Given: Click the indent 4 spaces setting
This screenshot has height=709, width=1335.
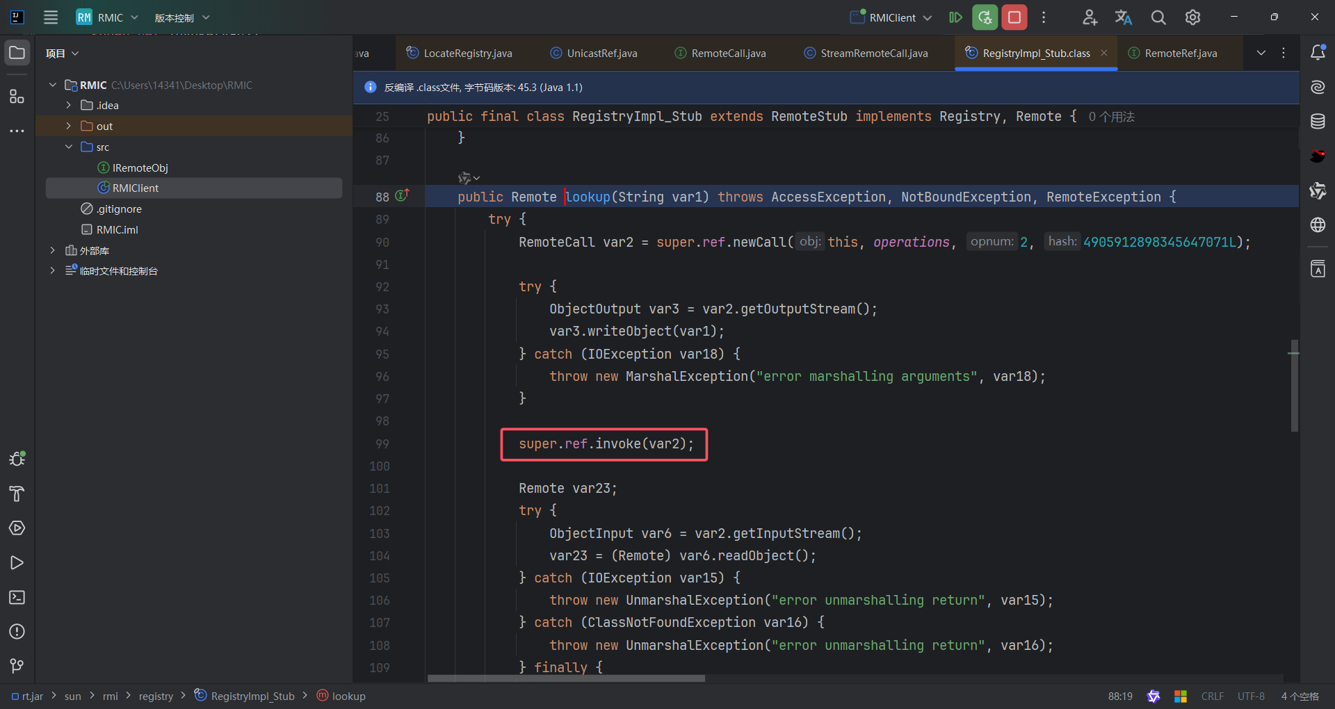Looking at the screenshot, I should pos(1300,696).
